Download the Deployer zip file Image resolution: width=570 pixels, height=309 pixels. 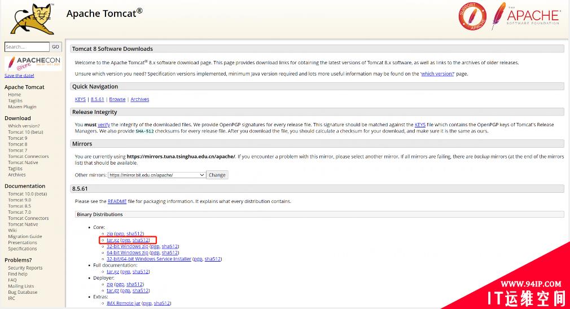[110, 284]
